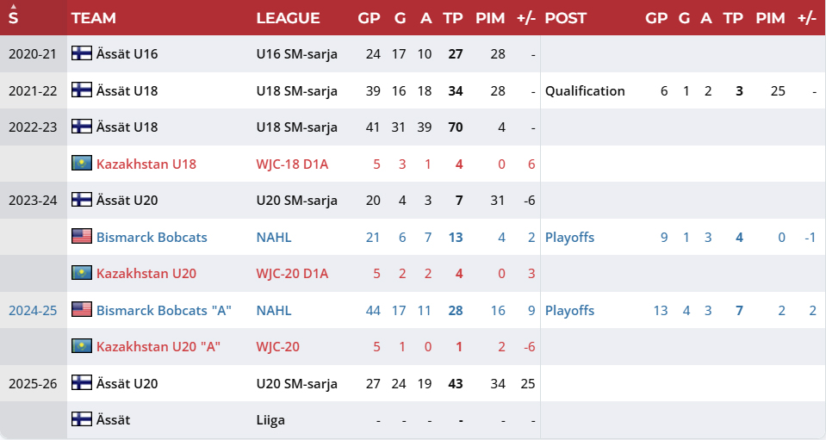Screen dimensions: 826x440
Task: Click Kazakhstan flag beside Kazakhstan U20 "A"
Action: [82, 347]
